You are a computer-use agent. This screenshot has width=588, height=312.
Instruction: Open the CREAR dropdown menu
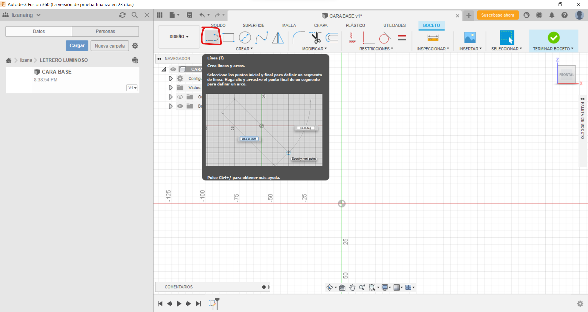(x=244, y=49)
